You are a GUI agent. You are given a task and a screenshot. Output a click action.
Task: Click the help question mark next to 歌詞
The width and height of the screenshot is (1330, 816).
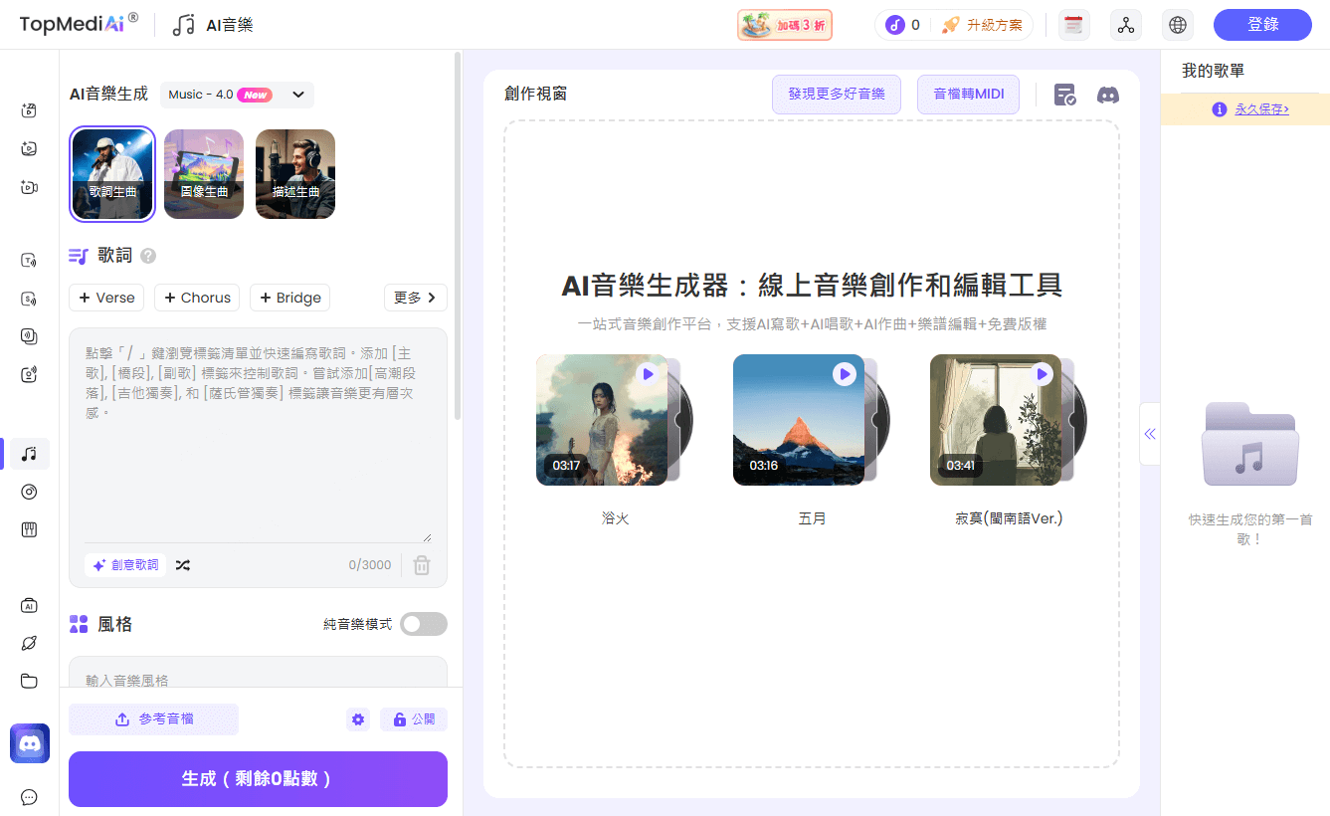(148, 256)
